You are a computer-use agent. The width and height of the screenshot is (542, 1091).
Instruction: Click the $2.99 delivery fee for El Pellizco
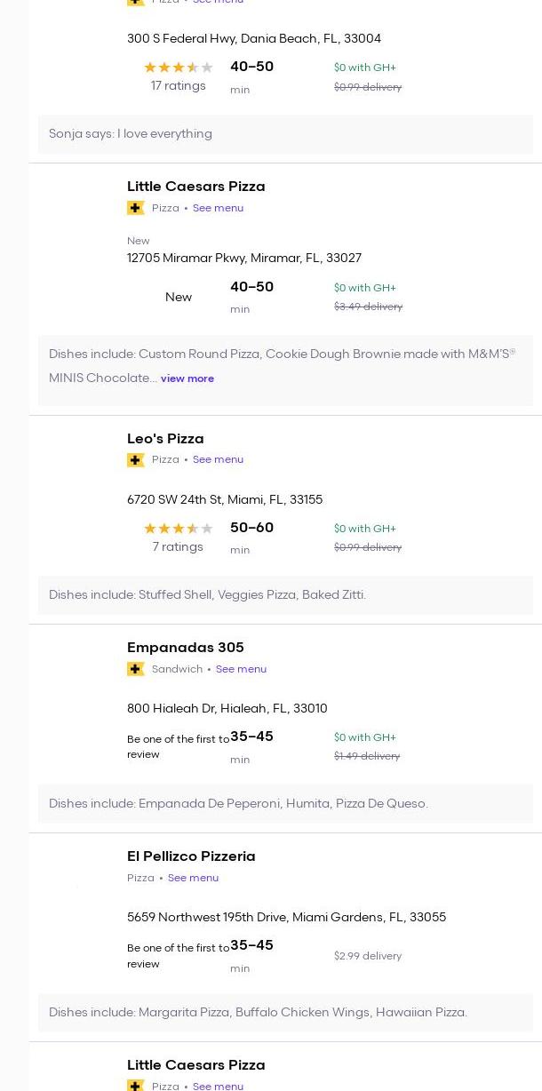coord(368,956)
